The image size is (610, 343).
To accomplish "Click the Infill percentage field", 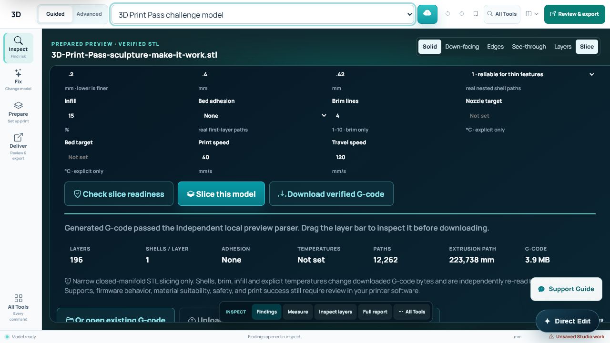I will tap(129, 116).
